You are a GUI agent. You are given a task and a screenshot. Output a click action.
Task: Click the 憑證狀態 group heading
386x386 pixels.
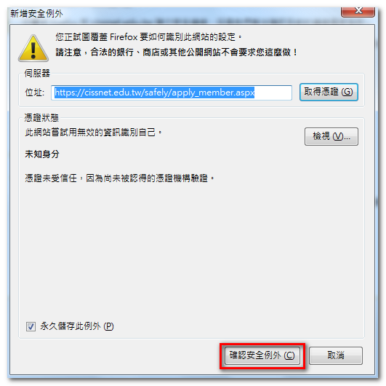(41, 118)
